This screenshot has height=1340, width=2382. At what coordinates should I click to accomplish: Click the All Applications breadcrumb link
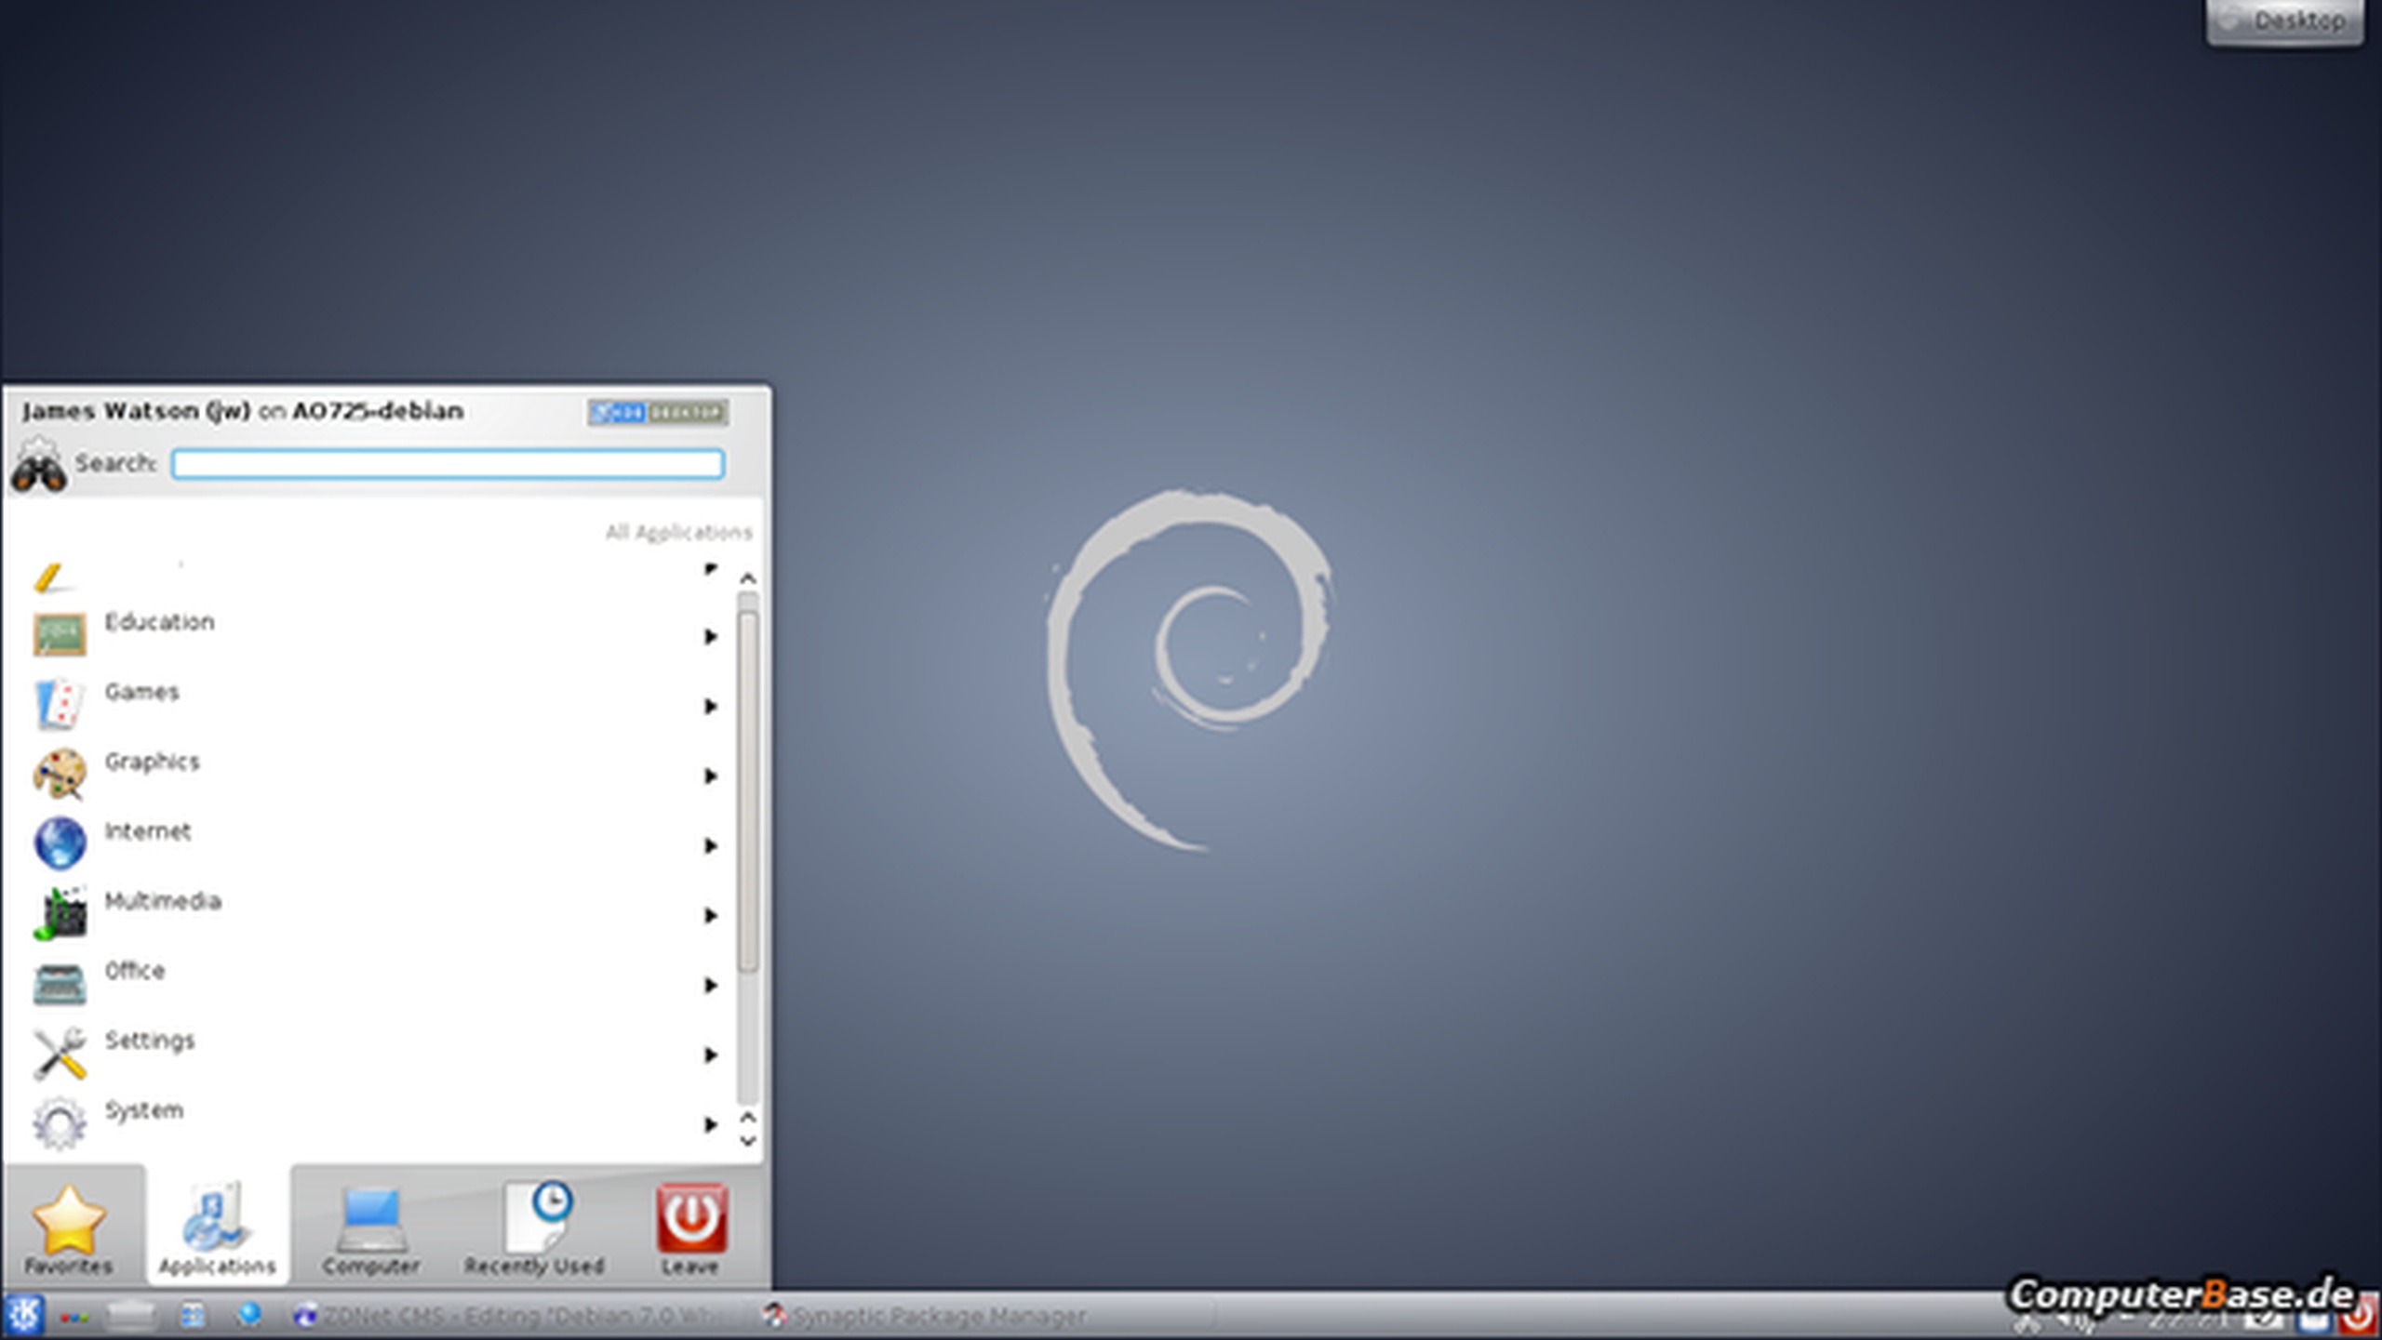(678, 532)
